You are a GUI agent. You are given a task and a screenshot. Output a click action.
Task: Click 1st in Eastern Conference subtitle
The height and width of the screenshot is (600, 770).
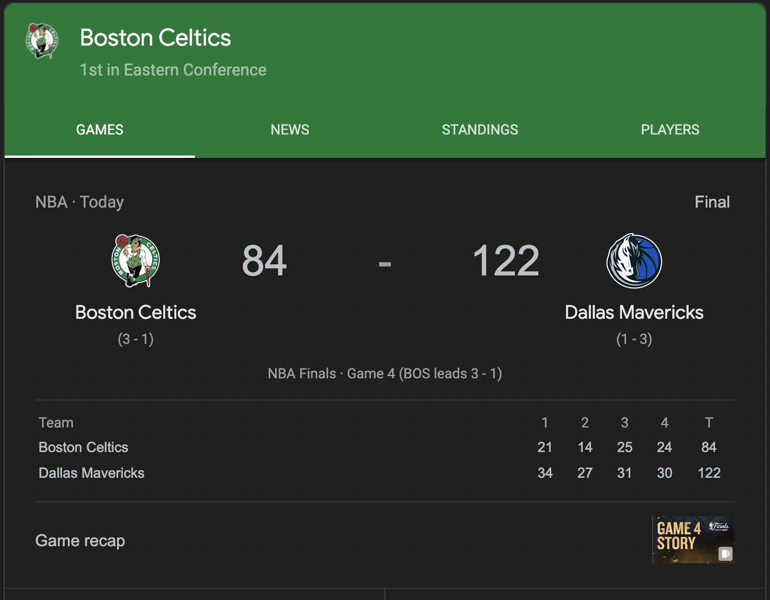click(x=173, y=70)
